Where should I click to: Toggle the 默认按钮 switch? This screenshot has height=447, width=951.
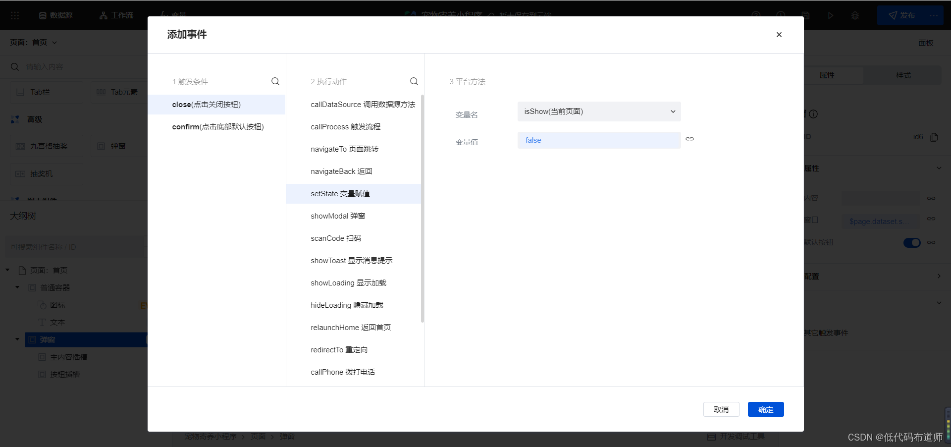coord(912,242)
